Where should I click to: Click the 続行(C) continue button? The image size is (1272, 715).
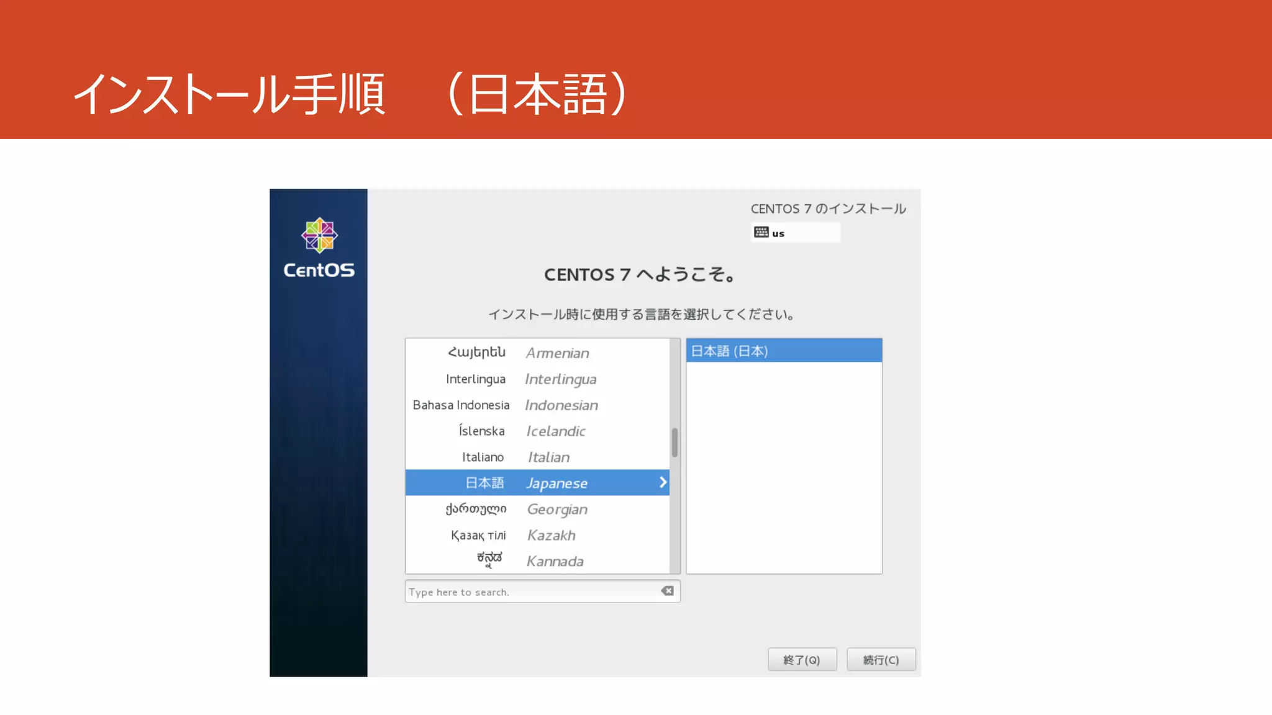pyautogui.click(x=881, y=660)
